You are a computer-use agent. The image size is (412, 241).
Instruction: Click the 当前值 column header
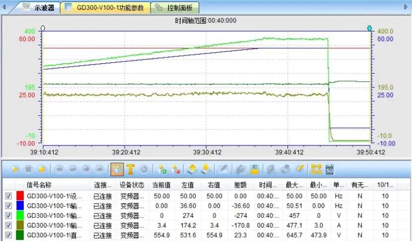162,185
